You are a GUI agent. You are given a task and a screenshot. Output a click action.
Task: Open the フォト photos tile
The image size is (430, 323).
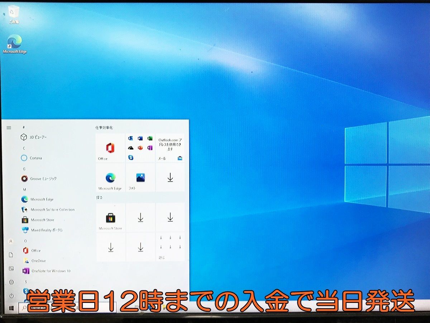click(140, 177)
